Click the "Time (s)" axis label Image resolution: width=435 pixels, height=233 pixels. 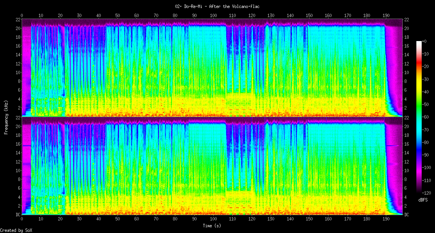pyautogui.click(x=211, y=225)
